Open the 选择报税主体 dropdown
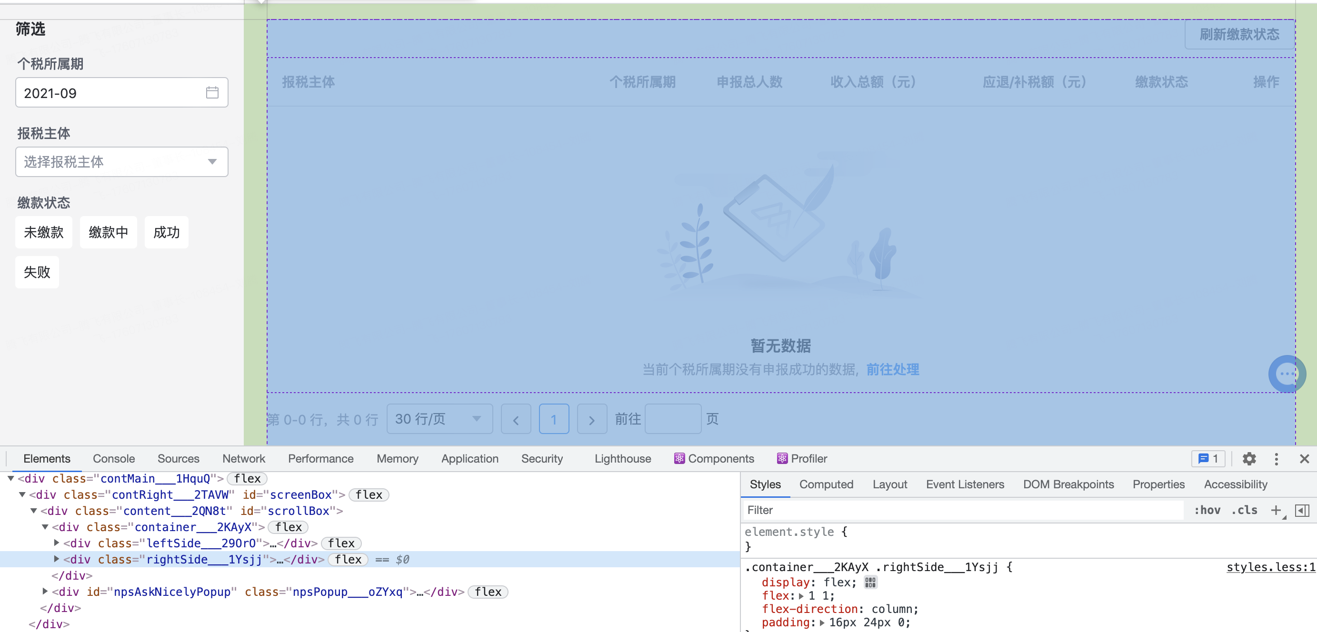Image resolution: width=1317 pixels, height=632 pixels. (122, 162)
